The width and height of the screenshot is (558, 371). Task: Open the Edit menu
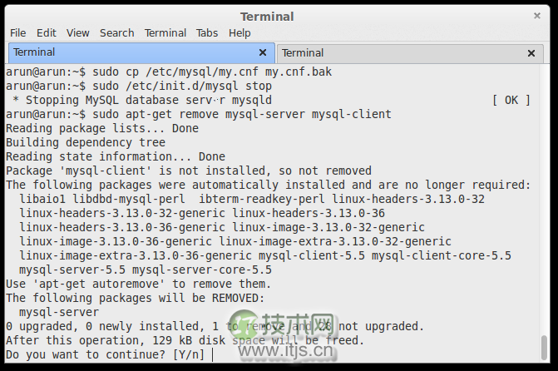click(x=46, y=32)
